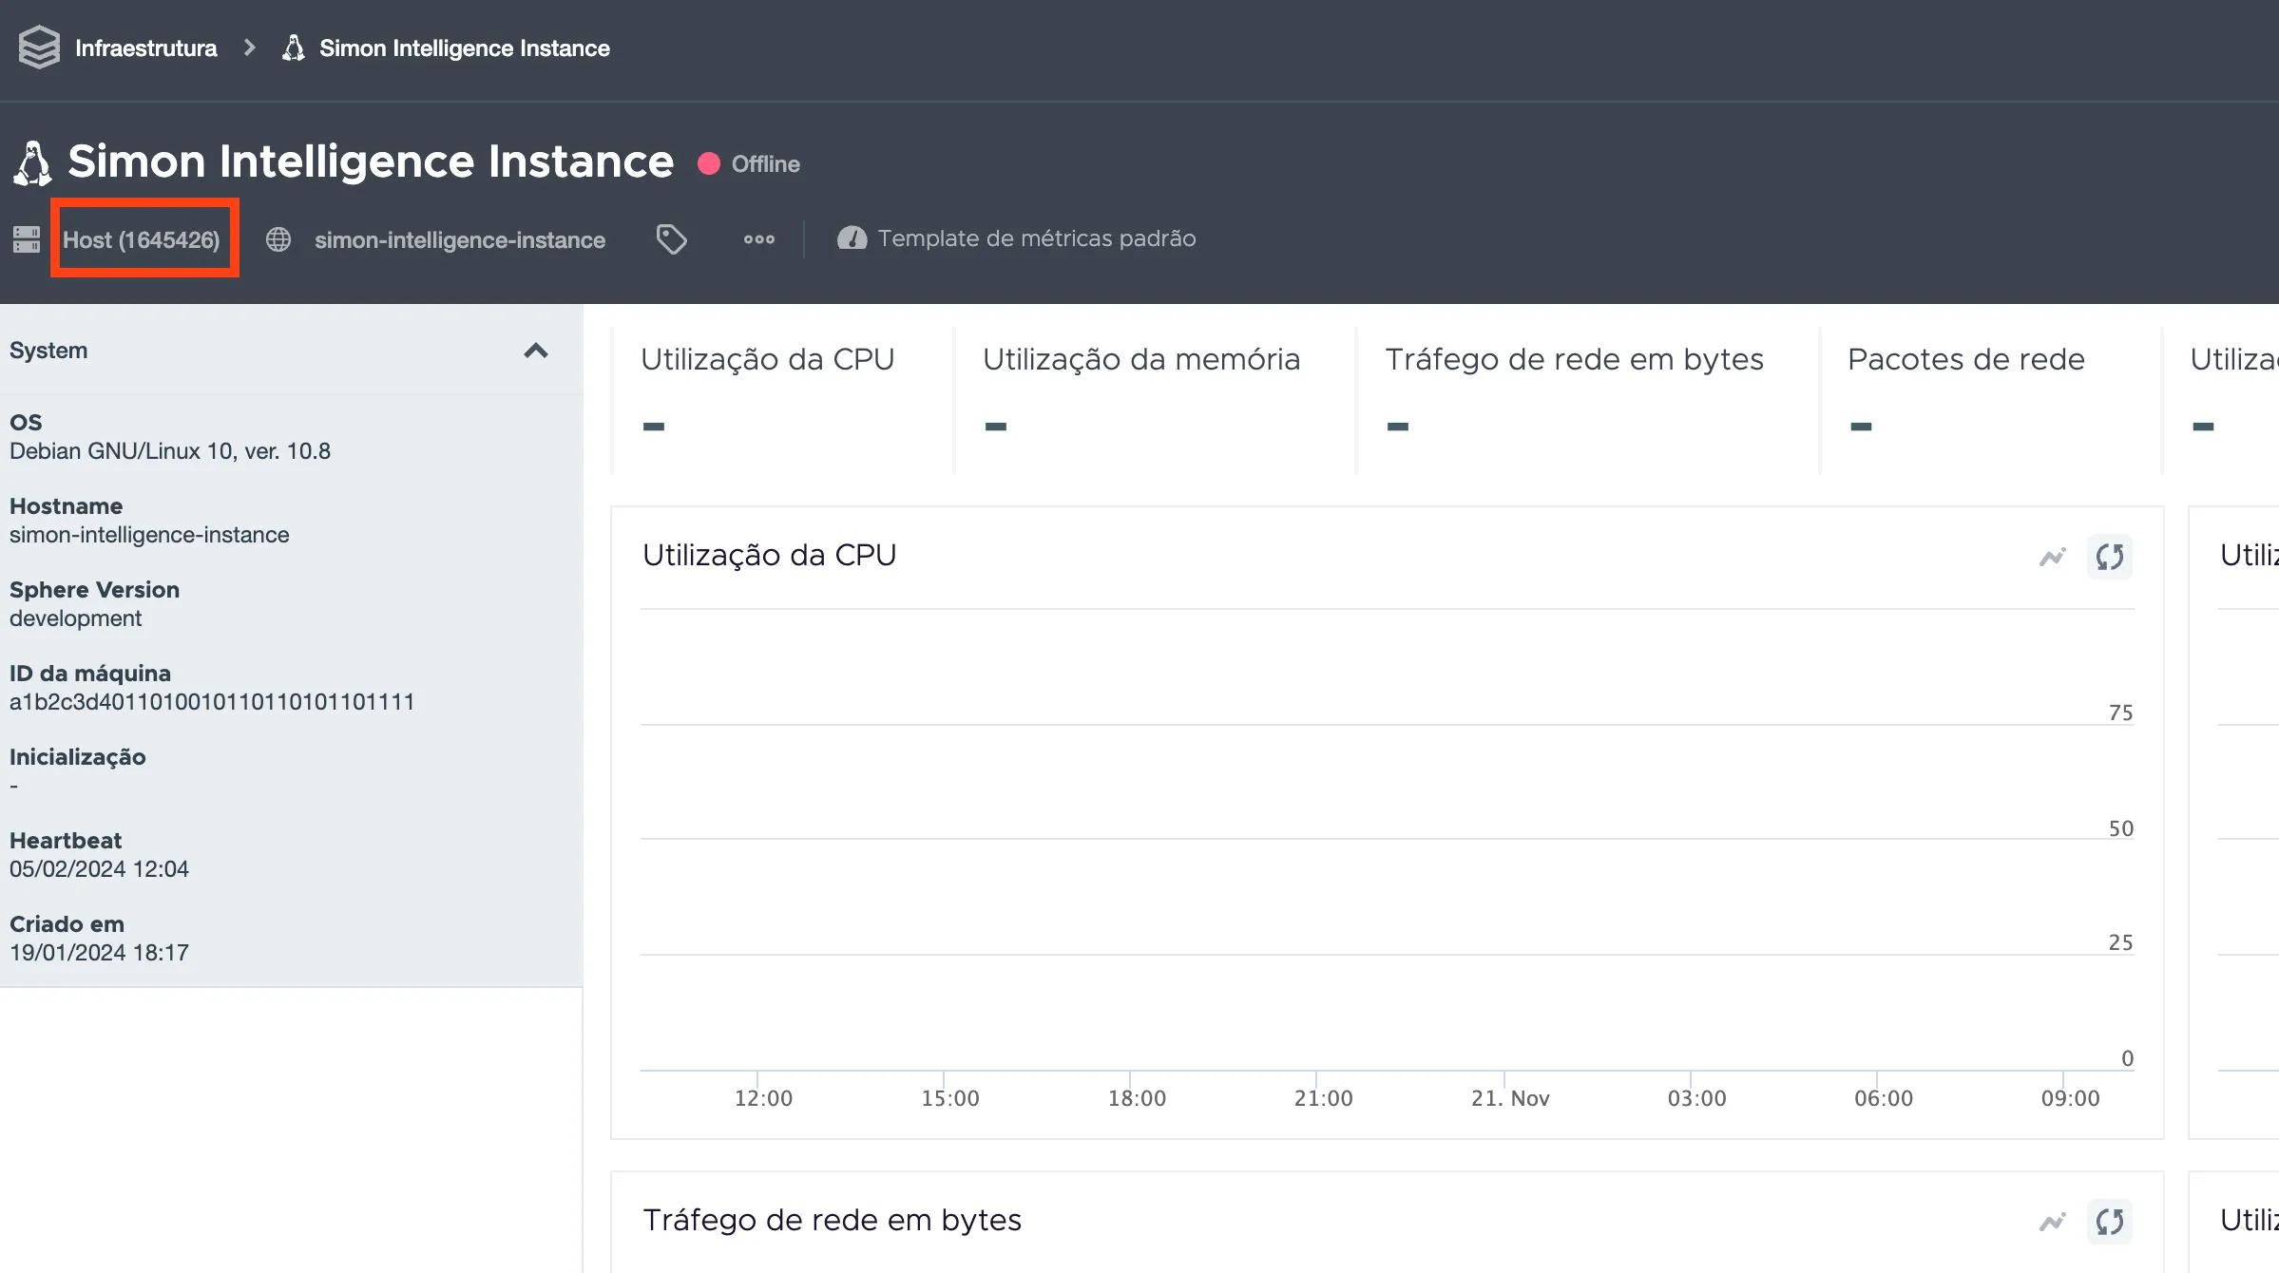Click the System section header
This screenshot has height=1273, width=2279.
tap(291, 350)
